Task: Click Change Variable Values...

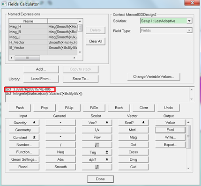Action: coord(154,77)
